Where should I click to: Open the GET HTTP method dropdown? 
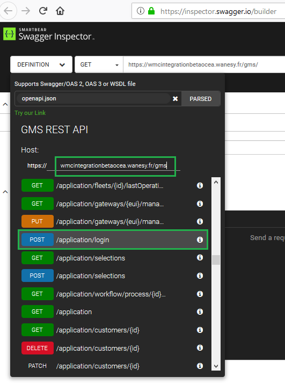(x=99, y=64)
